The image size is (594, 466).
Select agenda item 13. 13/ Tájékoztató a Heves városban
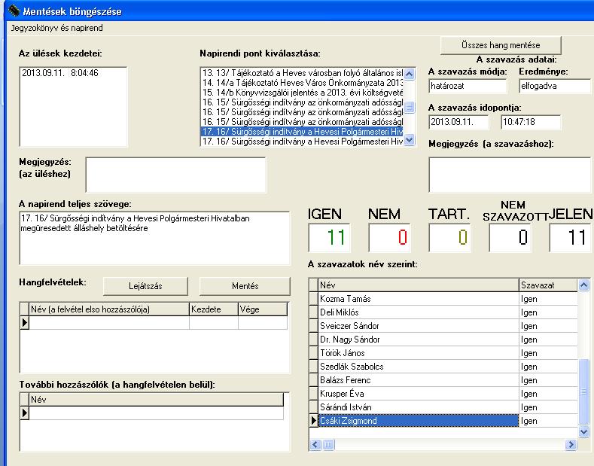tap(303, 73)
